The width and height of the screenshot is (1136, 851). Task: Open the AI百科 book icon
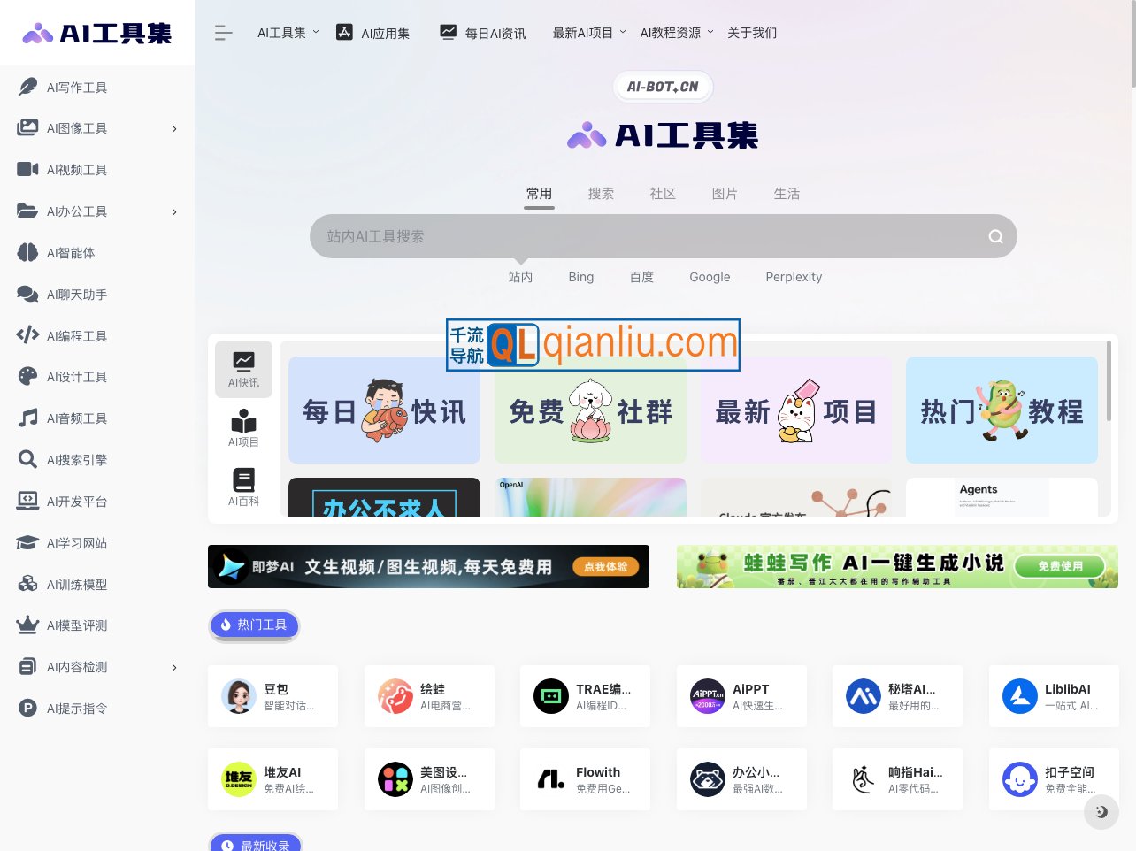pos(243,481)
